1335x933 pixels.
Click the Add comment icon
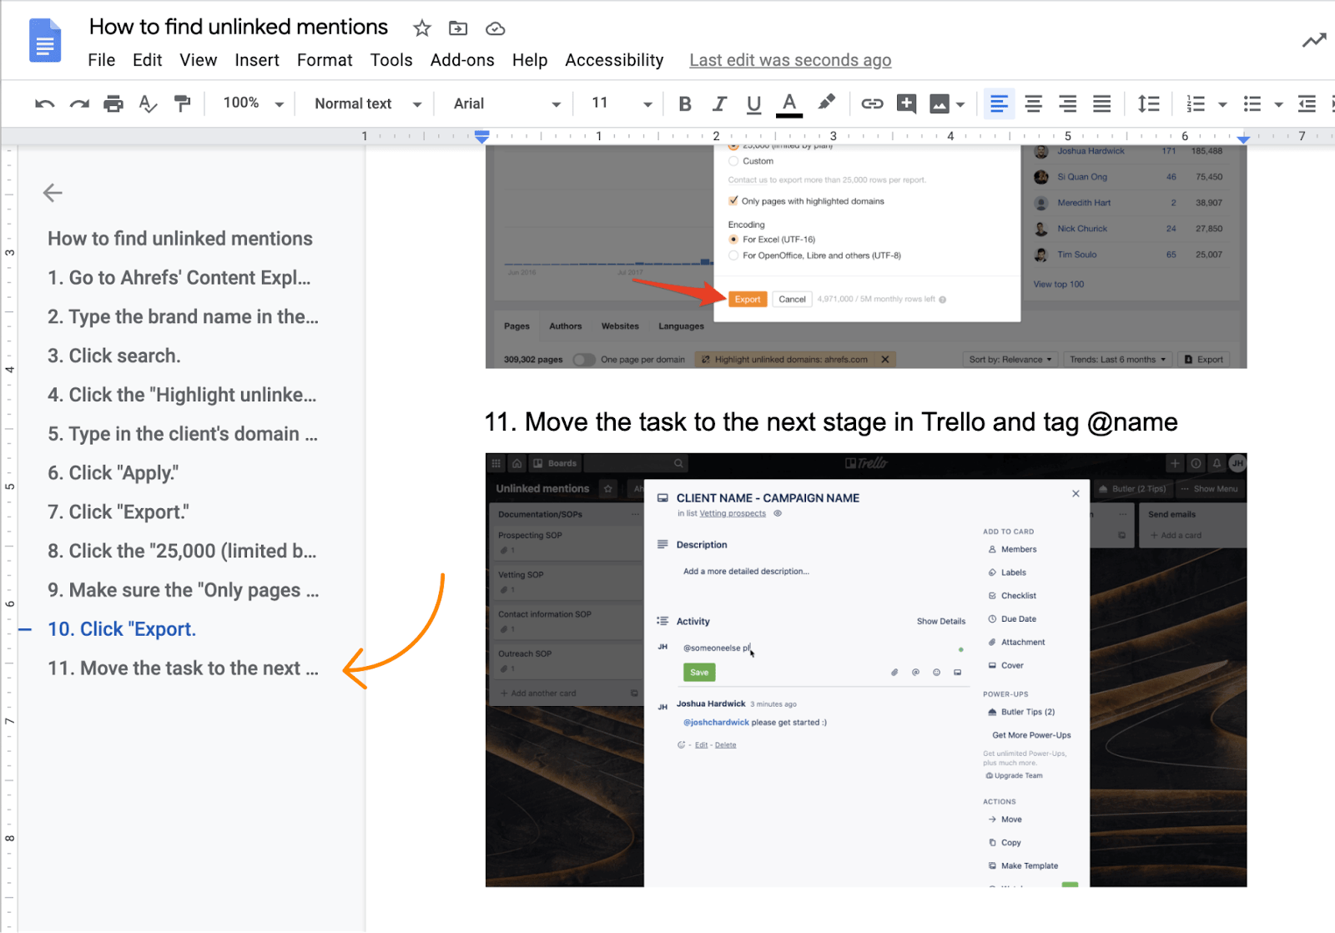click(906, 103)
